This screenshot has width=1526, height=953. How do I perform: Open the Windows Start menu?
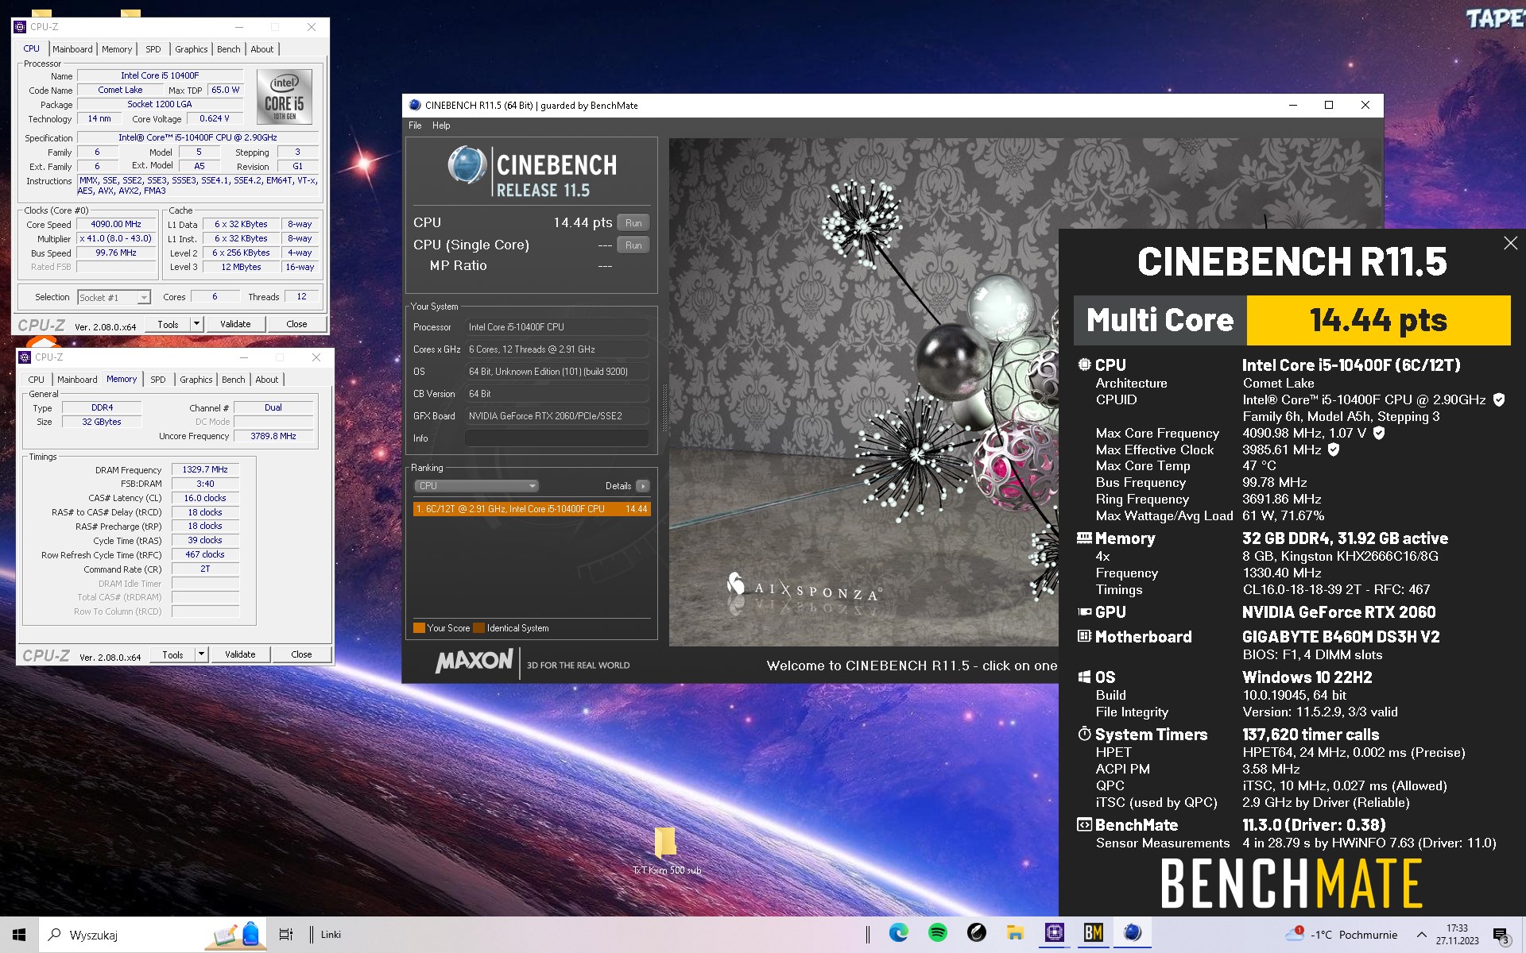point(19,935)
